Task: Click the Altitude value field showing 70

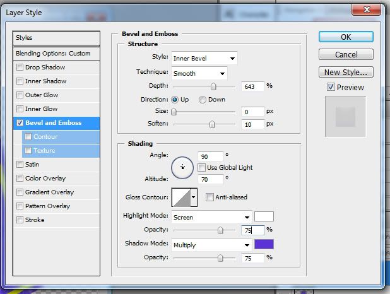Action: (x=211, y=179)
